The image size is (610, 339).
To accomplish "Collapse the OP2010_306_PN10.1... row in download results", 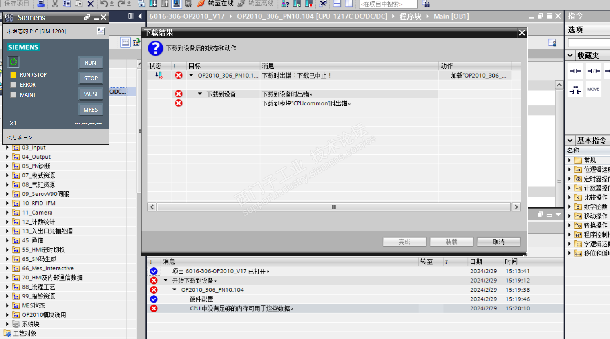I will click(x=191, y=75).
